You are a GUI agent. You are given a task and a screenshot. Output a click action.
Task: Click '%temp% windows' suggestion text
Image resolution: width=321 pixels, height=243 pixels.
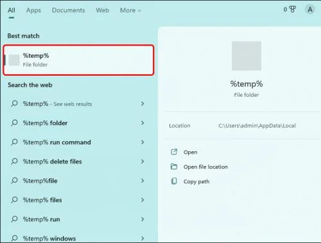tap(49, 239)
